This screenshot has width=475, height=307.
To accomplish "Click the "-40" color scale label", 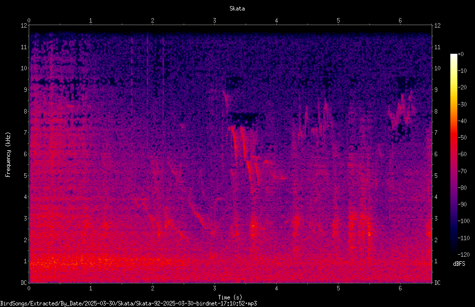I will tap(462, 121).
